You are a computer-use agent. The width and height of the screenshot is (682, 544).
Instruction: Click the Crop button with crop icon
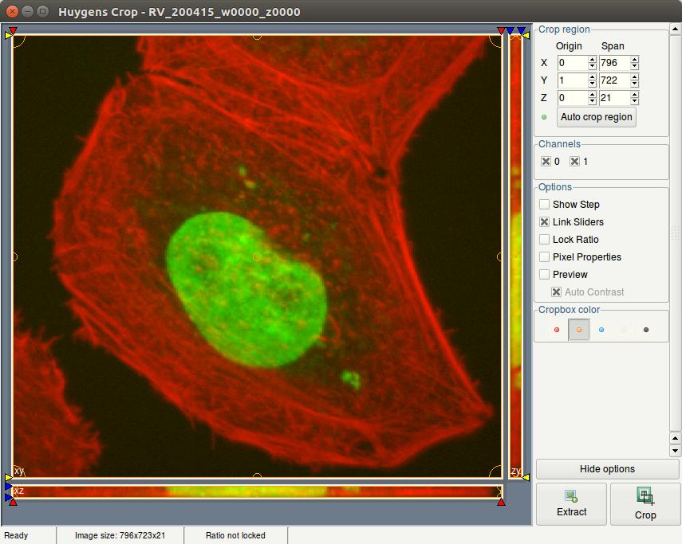click(x=645, y=503)
